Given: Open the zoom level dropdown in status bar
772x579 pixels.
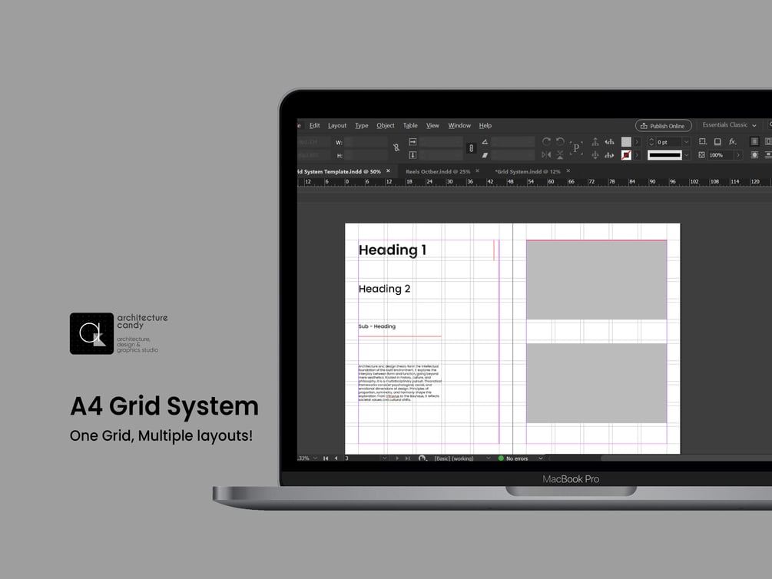Looking at the screenshot, I should coord(315,458).
